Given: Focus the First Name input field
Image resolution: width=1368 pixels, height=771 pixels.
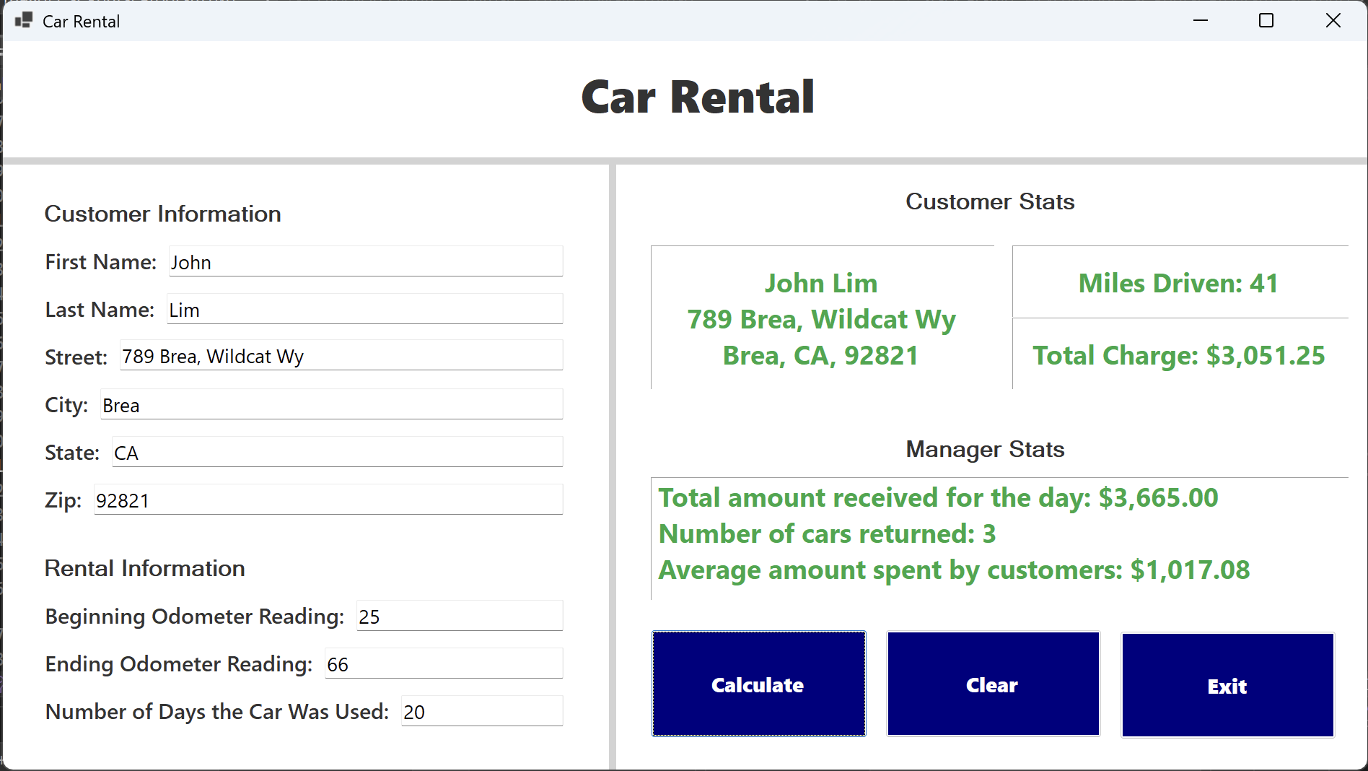Looking at the screenshot, I should point(365,262).
